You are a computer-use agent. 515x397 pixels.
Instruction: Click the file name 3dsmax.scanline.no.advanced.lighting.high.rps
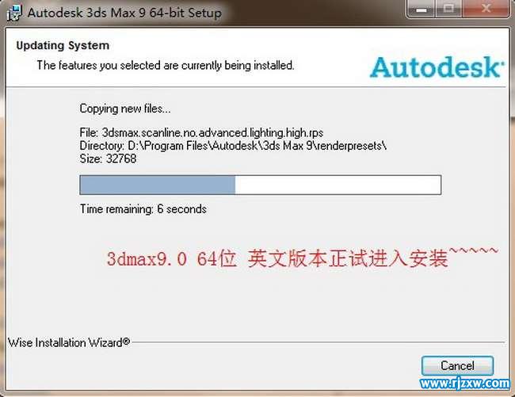click(x=212, y=132)
